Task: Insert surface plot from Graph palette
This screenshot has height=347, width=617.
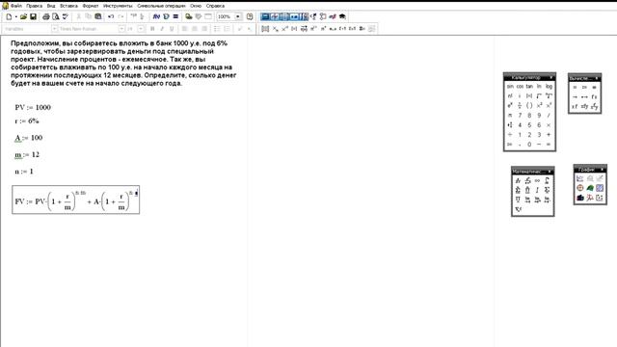Action: pyautogui.click(x=590, y=188)
